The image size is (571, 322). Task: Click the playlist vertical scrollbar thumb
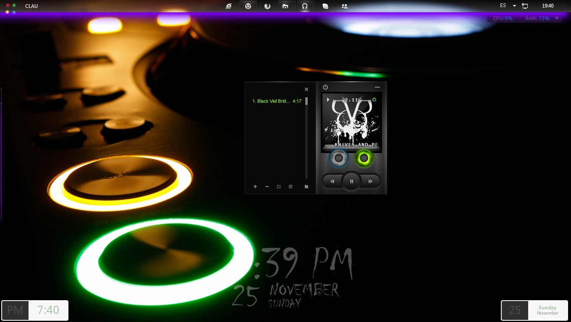tap(306, 101)
